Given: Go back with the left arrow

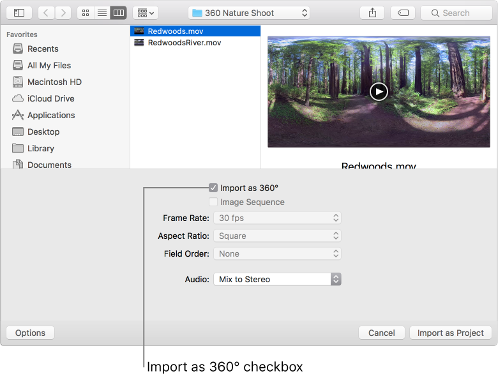Looking at the screenshot, I should (46, 13).
